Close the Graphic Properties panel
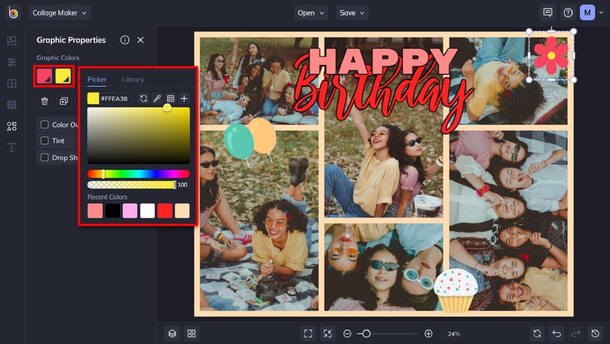Screen dimensions: 610x344 click(x=140, y=40)
